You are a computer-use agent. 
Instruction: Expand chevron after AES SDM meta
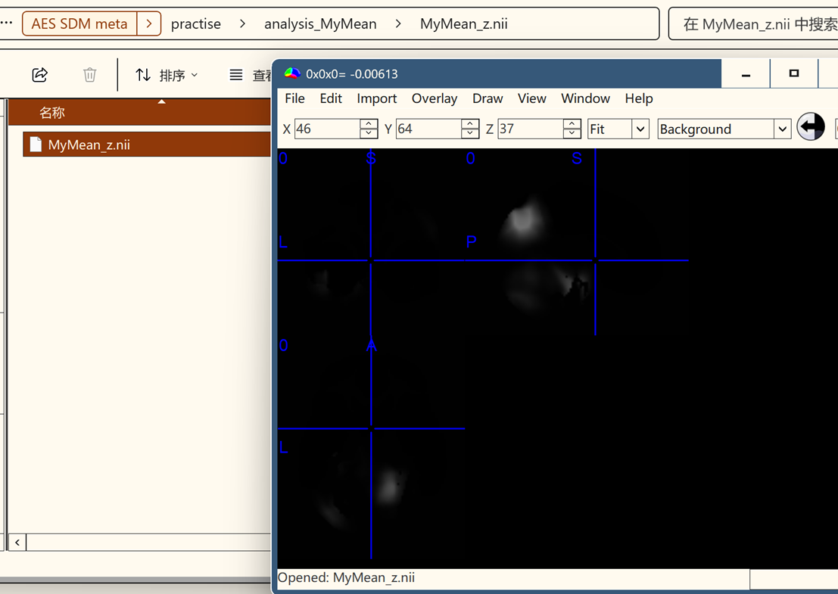click(149, 23)
